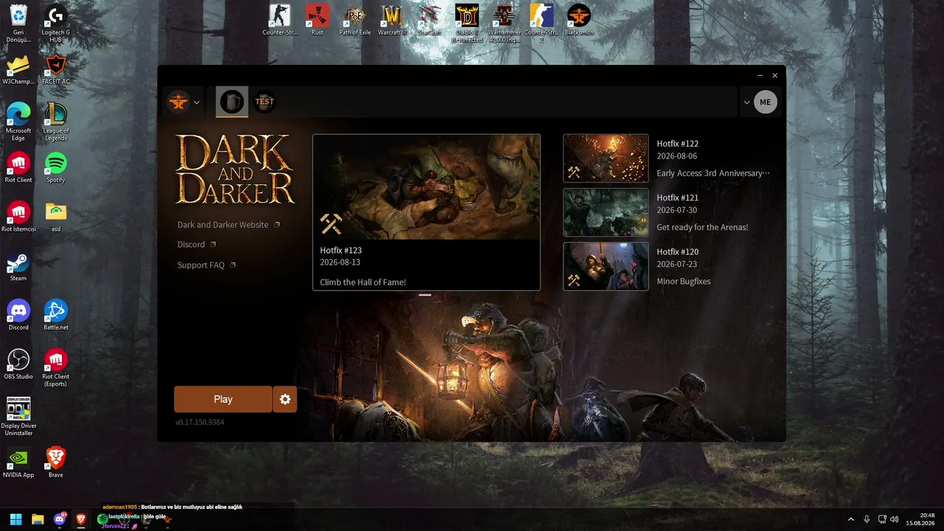Image resolution: width=944 pixels, height=531 pixels.
Task: Open network status in the system tray
Action: point(882,519)
